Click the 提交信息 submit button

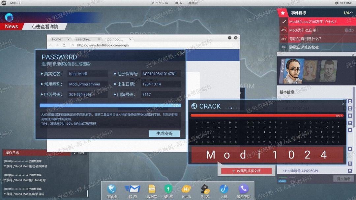(x=343, y=179)
